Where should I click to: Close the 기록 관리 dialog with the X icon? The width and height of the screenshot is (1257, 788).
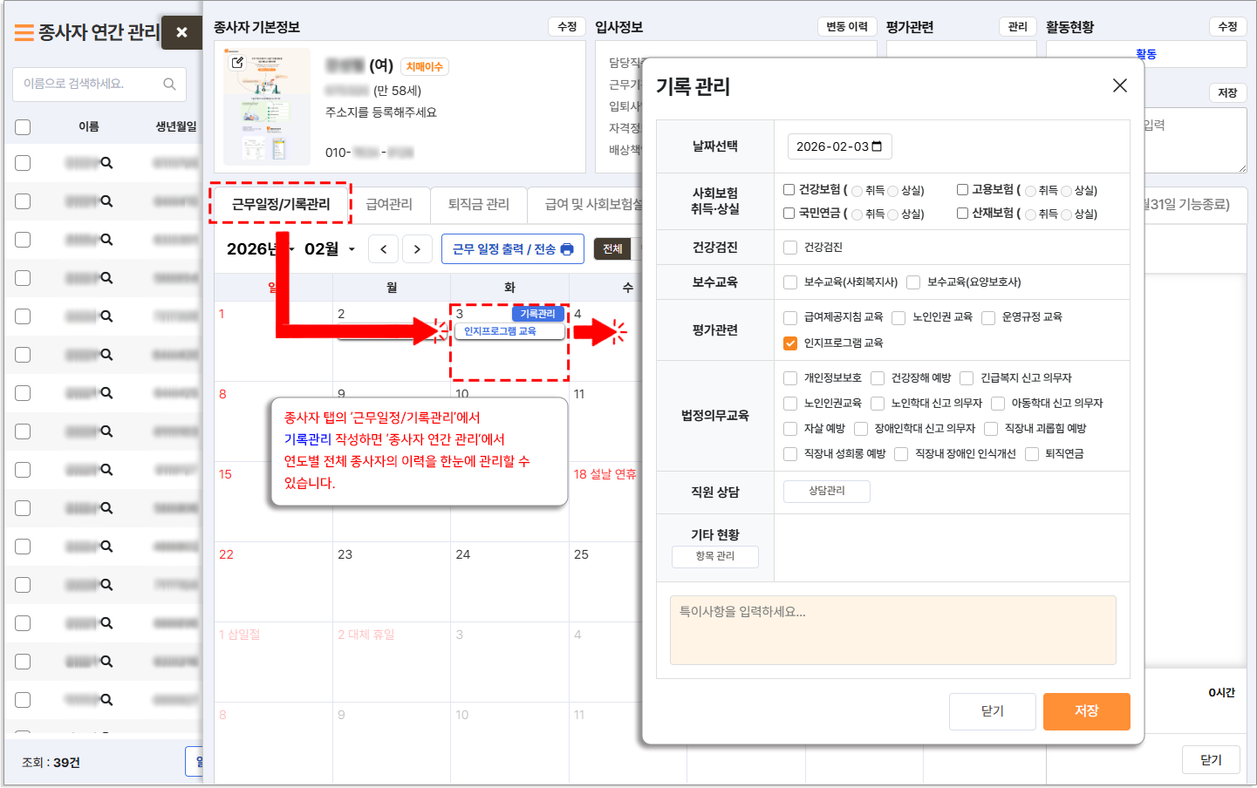click(1119, 85)
